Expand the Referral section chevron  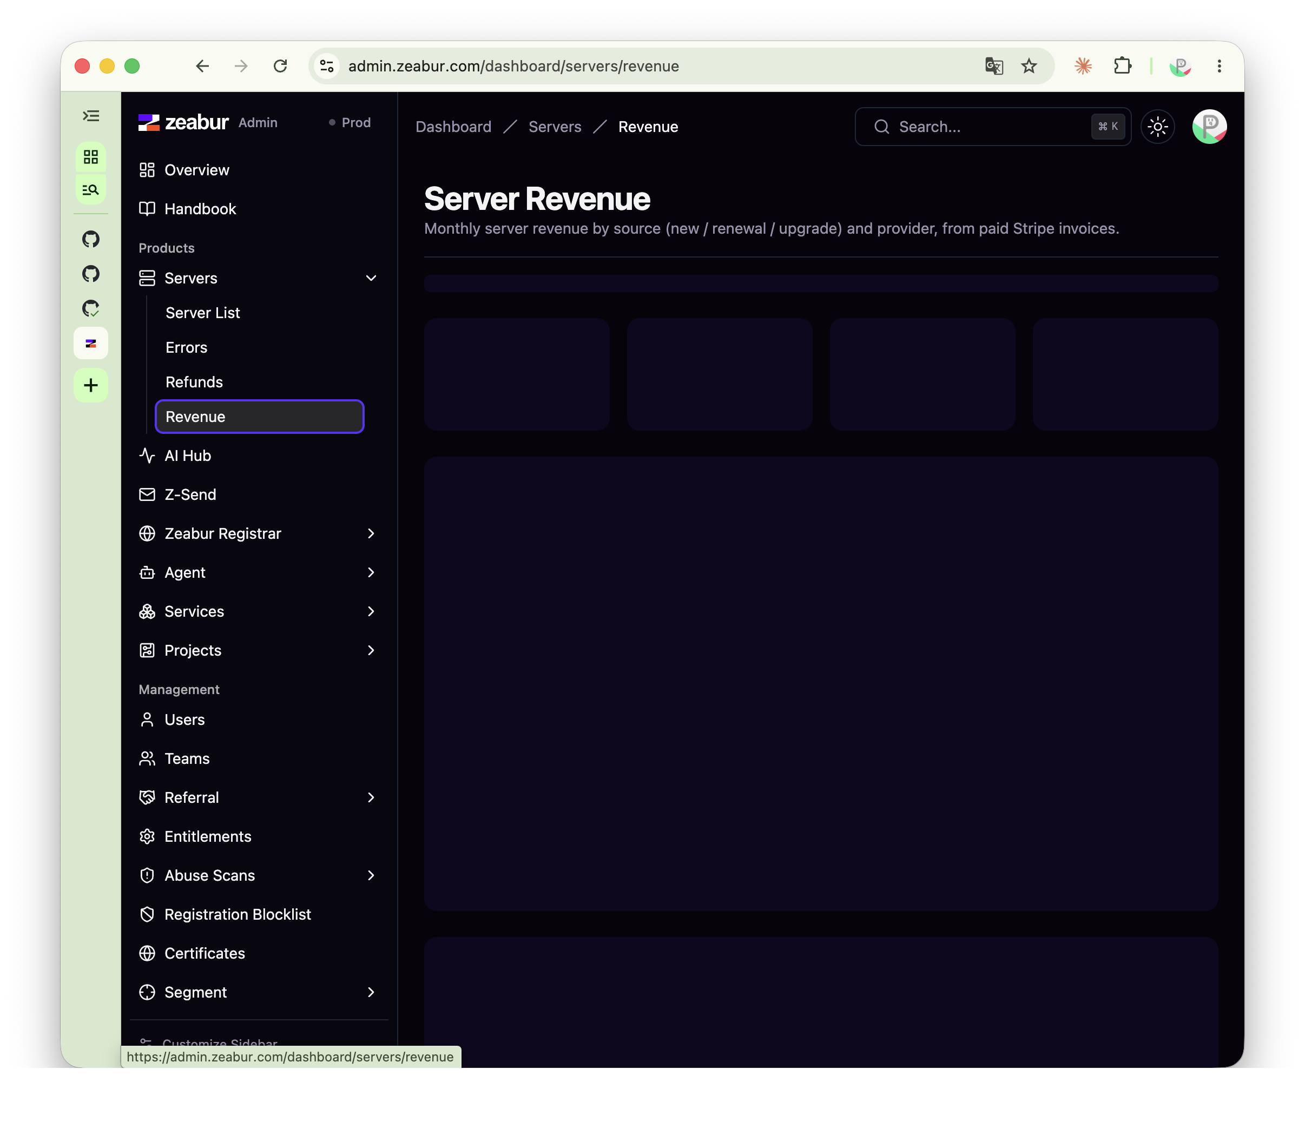[x=371, y=797]
